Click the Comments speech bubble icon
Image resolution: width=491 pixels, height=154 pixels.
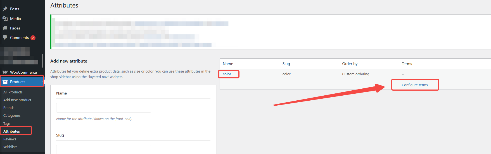tap(5, 38)
